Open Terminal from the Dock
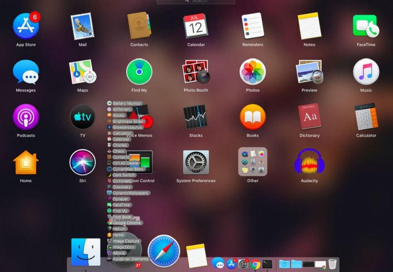The image size is (393, 272). click(267, 264)
